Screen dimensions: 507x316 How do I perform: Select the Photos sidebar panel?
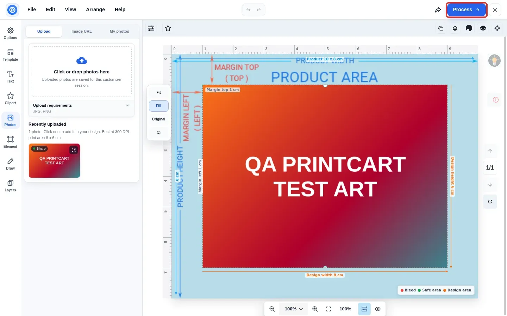(10, 120)
